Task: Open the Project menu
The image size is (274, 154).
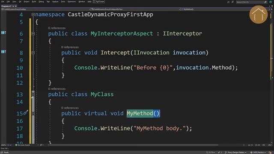Action: 27,2
